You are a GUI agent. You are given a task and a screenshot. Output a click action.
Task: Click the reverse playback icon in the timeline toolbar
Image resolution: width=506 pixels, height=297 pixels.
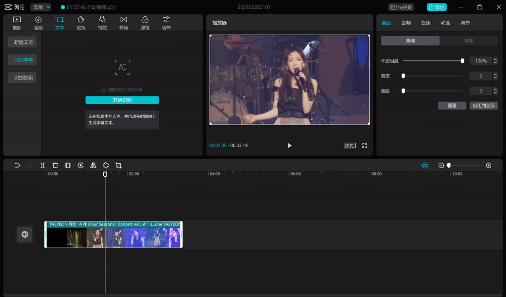pos(81,165)
